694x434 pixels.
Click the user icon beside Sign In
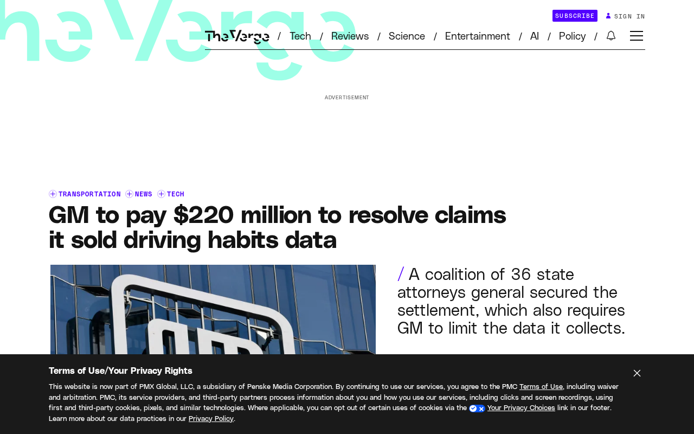pos(608,16)
